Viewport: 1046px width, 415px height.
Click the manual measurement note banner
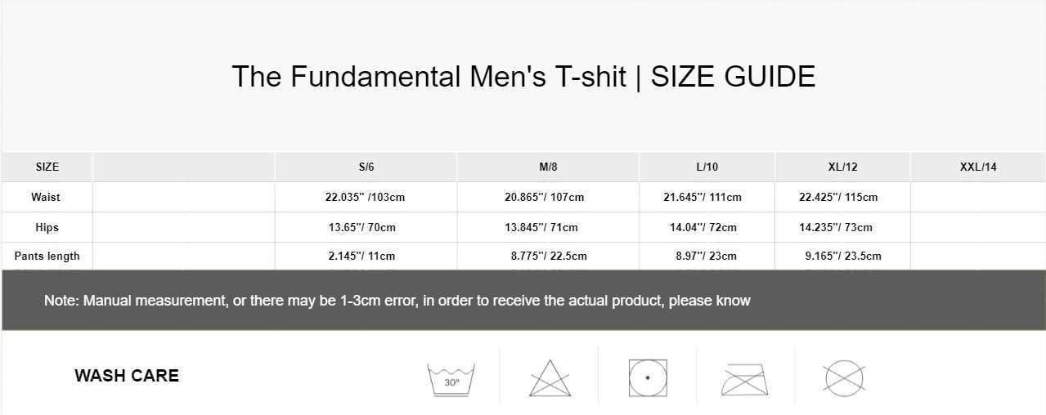[x=523, y=300]
